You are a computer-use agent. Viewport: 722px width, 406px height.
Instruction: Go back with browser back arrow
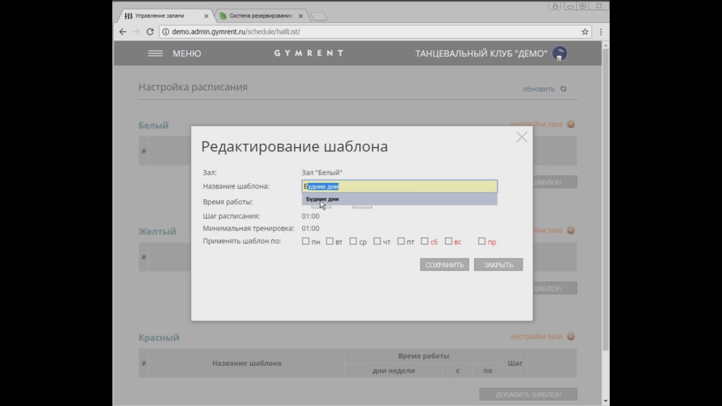122,32
